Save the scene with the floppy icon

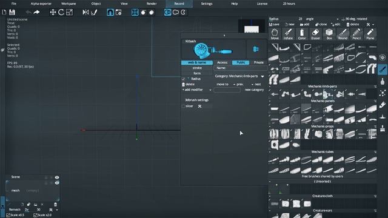pyautogui.click(x=12, y=12)
